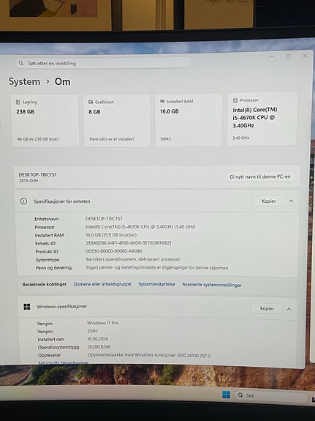This screenshot has width=315, height=421.
Task: Open Avanserte systeminnstillinger link
Action: tap(212, 285)
